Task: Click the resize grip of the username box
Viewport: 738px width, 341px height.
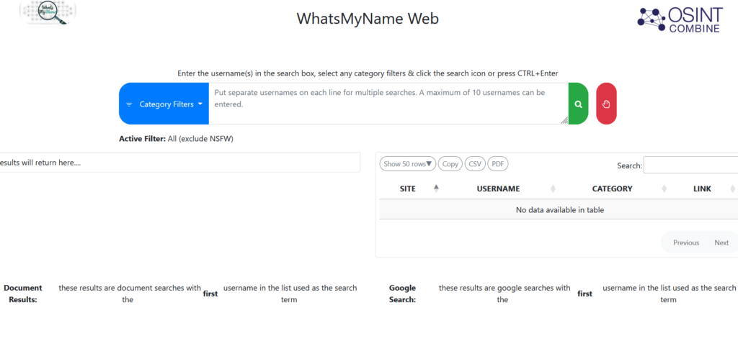Action: (564, 120)
